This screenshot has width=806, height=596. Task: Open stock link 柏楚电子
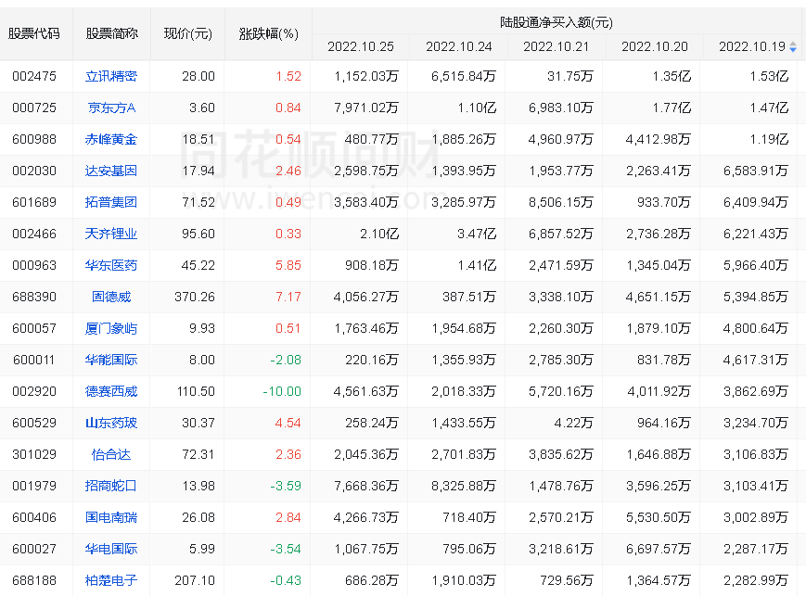click(x=111, y=580)
